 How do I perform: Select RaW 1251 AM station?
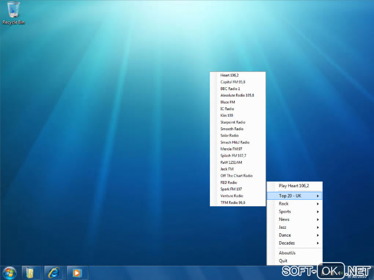pyautogui.click(x=238, y=163)
